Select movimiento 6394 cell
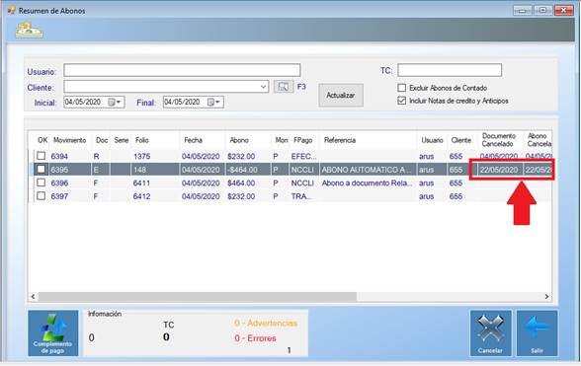This screenshot has width=581, height=366. (x=59, y=156)
